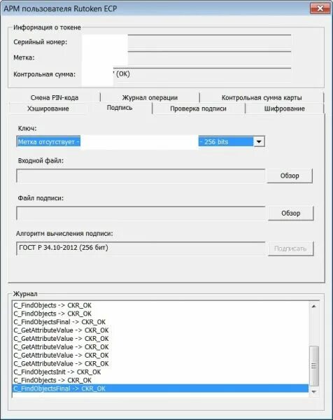Click Обзор next to Файл подписи

pos(291,213)
